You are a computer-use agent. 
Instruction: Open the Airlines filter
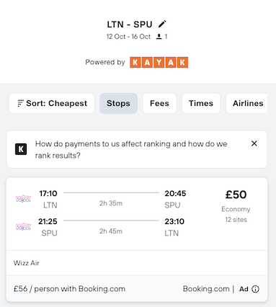247,103
